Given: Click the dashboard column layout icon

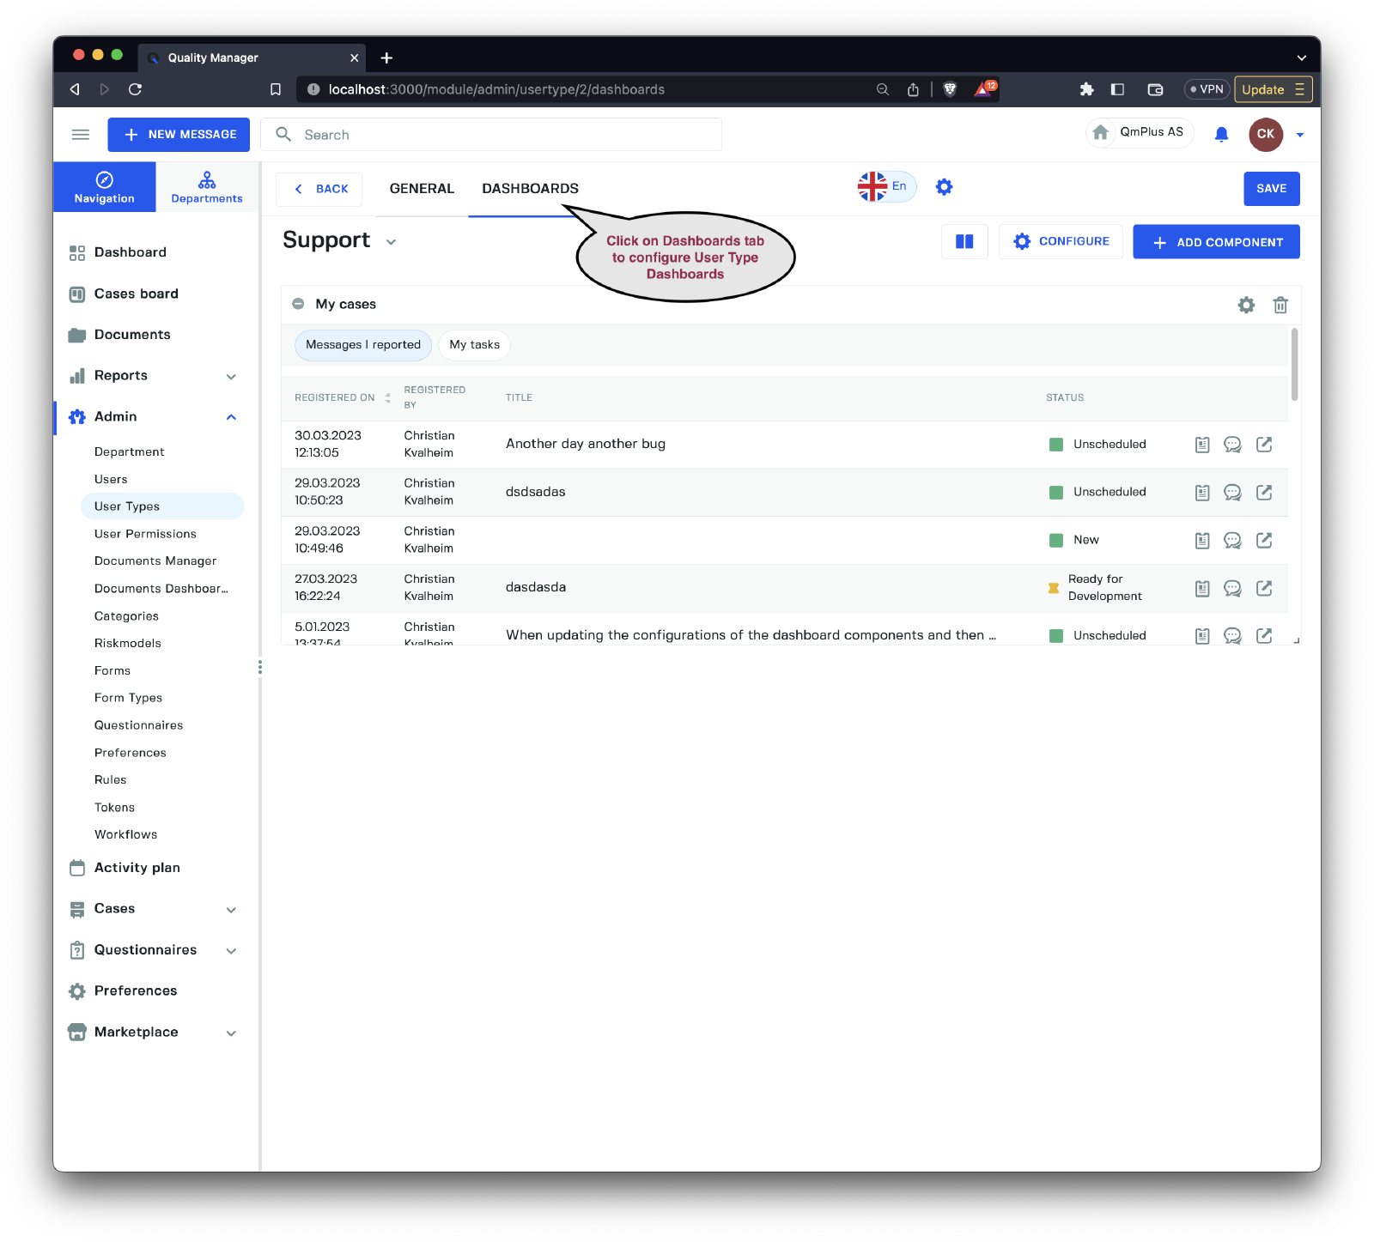Looking at the screenshot, I should point(964,242).
